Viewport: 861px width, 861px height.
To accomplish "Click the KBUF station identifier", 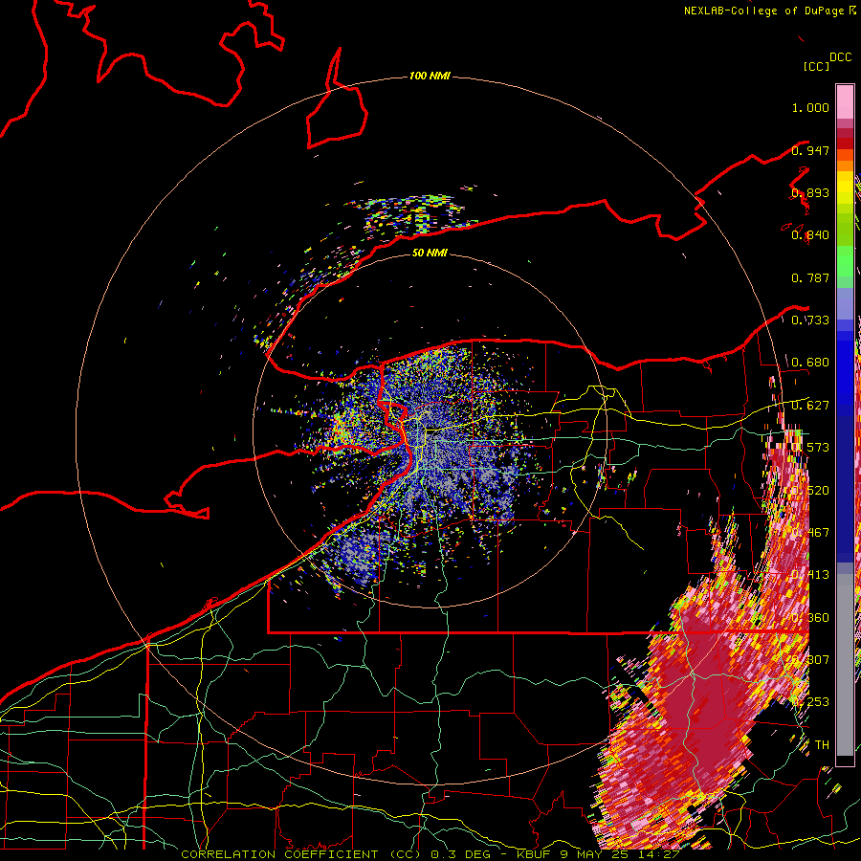I will [x=534, y=854].
